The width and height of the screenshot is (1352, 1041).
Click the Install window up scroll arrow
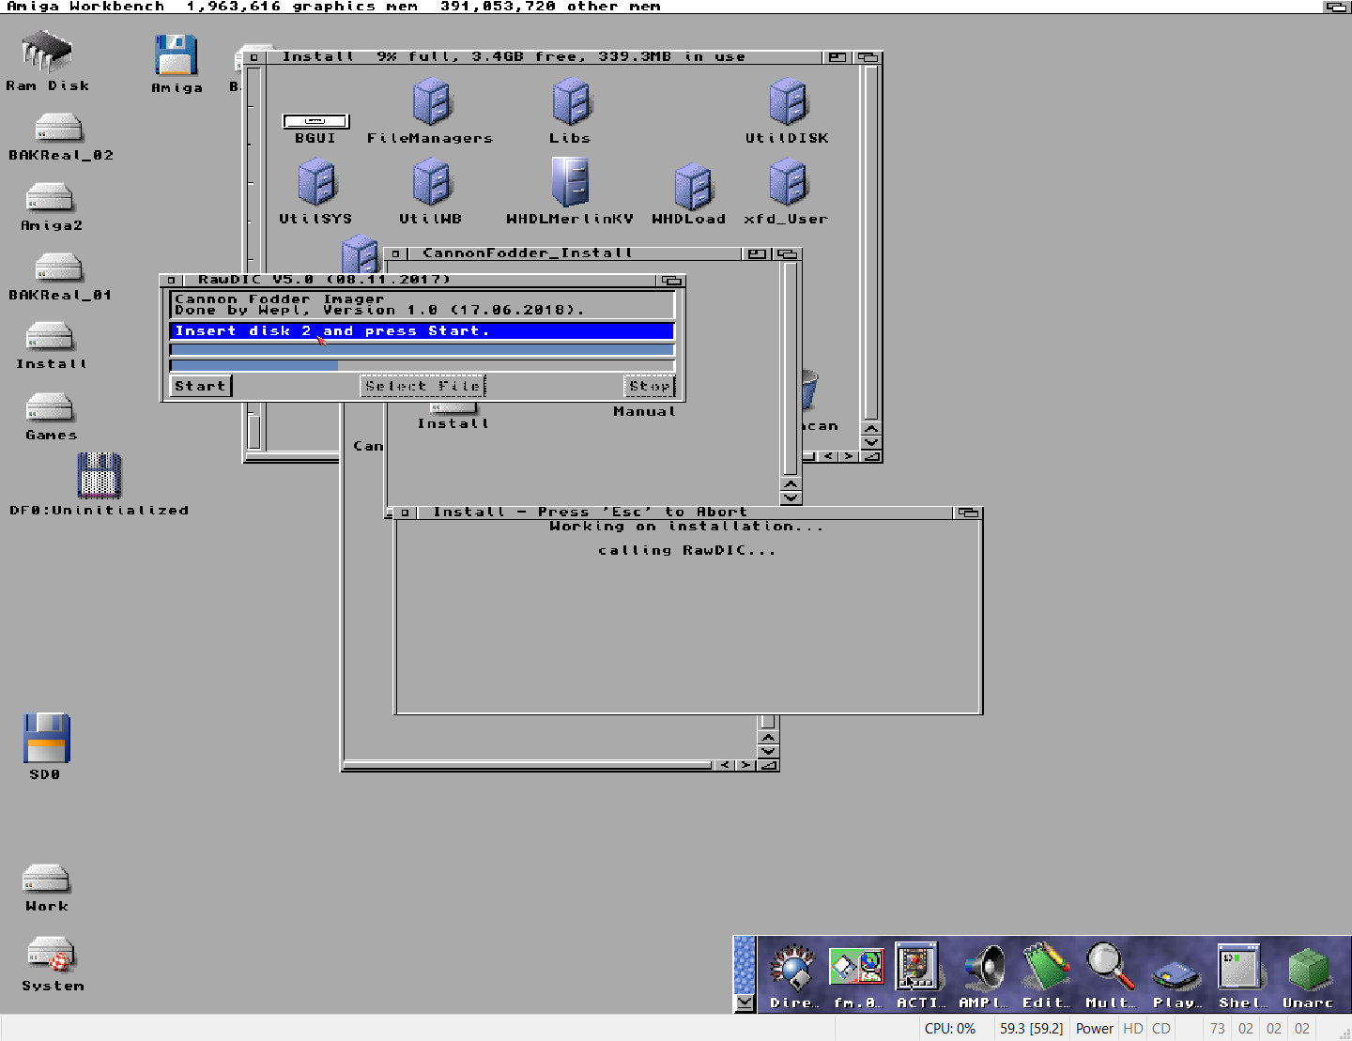tap(871, 429)
